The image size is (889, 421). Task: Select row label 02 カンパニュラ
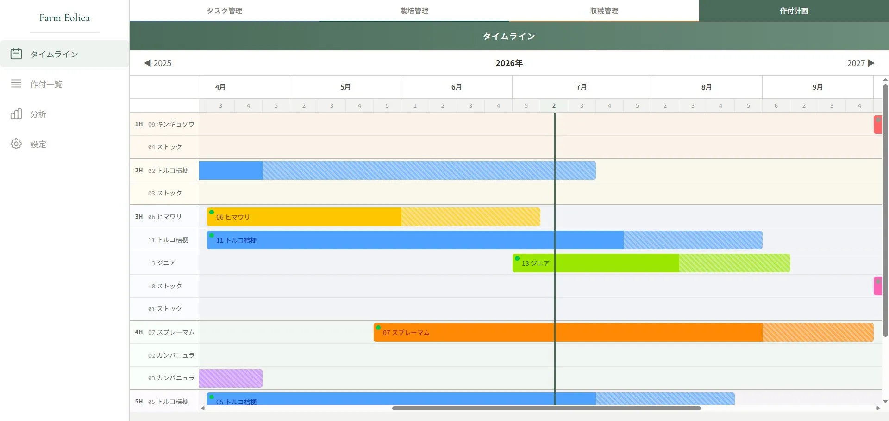tap(171, 355)
